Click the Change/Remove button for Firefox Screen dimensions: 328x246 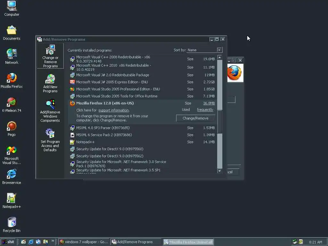pos(195,118)
